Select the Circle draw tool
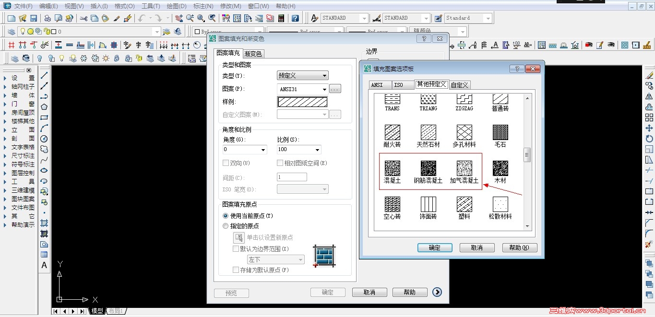This screenshot has height=317, width=655. [44, 139]
